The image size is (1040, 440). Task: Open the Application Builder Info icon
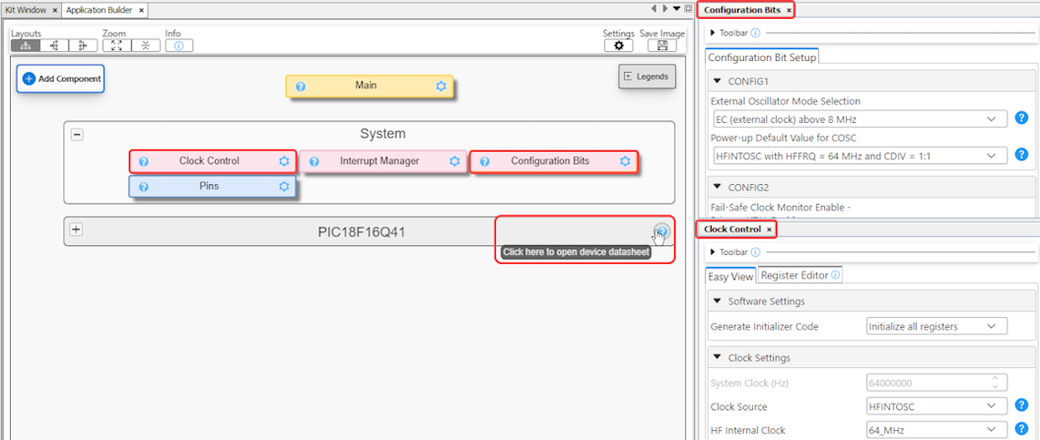(x=179, y=45)
